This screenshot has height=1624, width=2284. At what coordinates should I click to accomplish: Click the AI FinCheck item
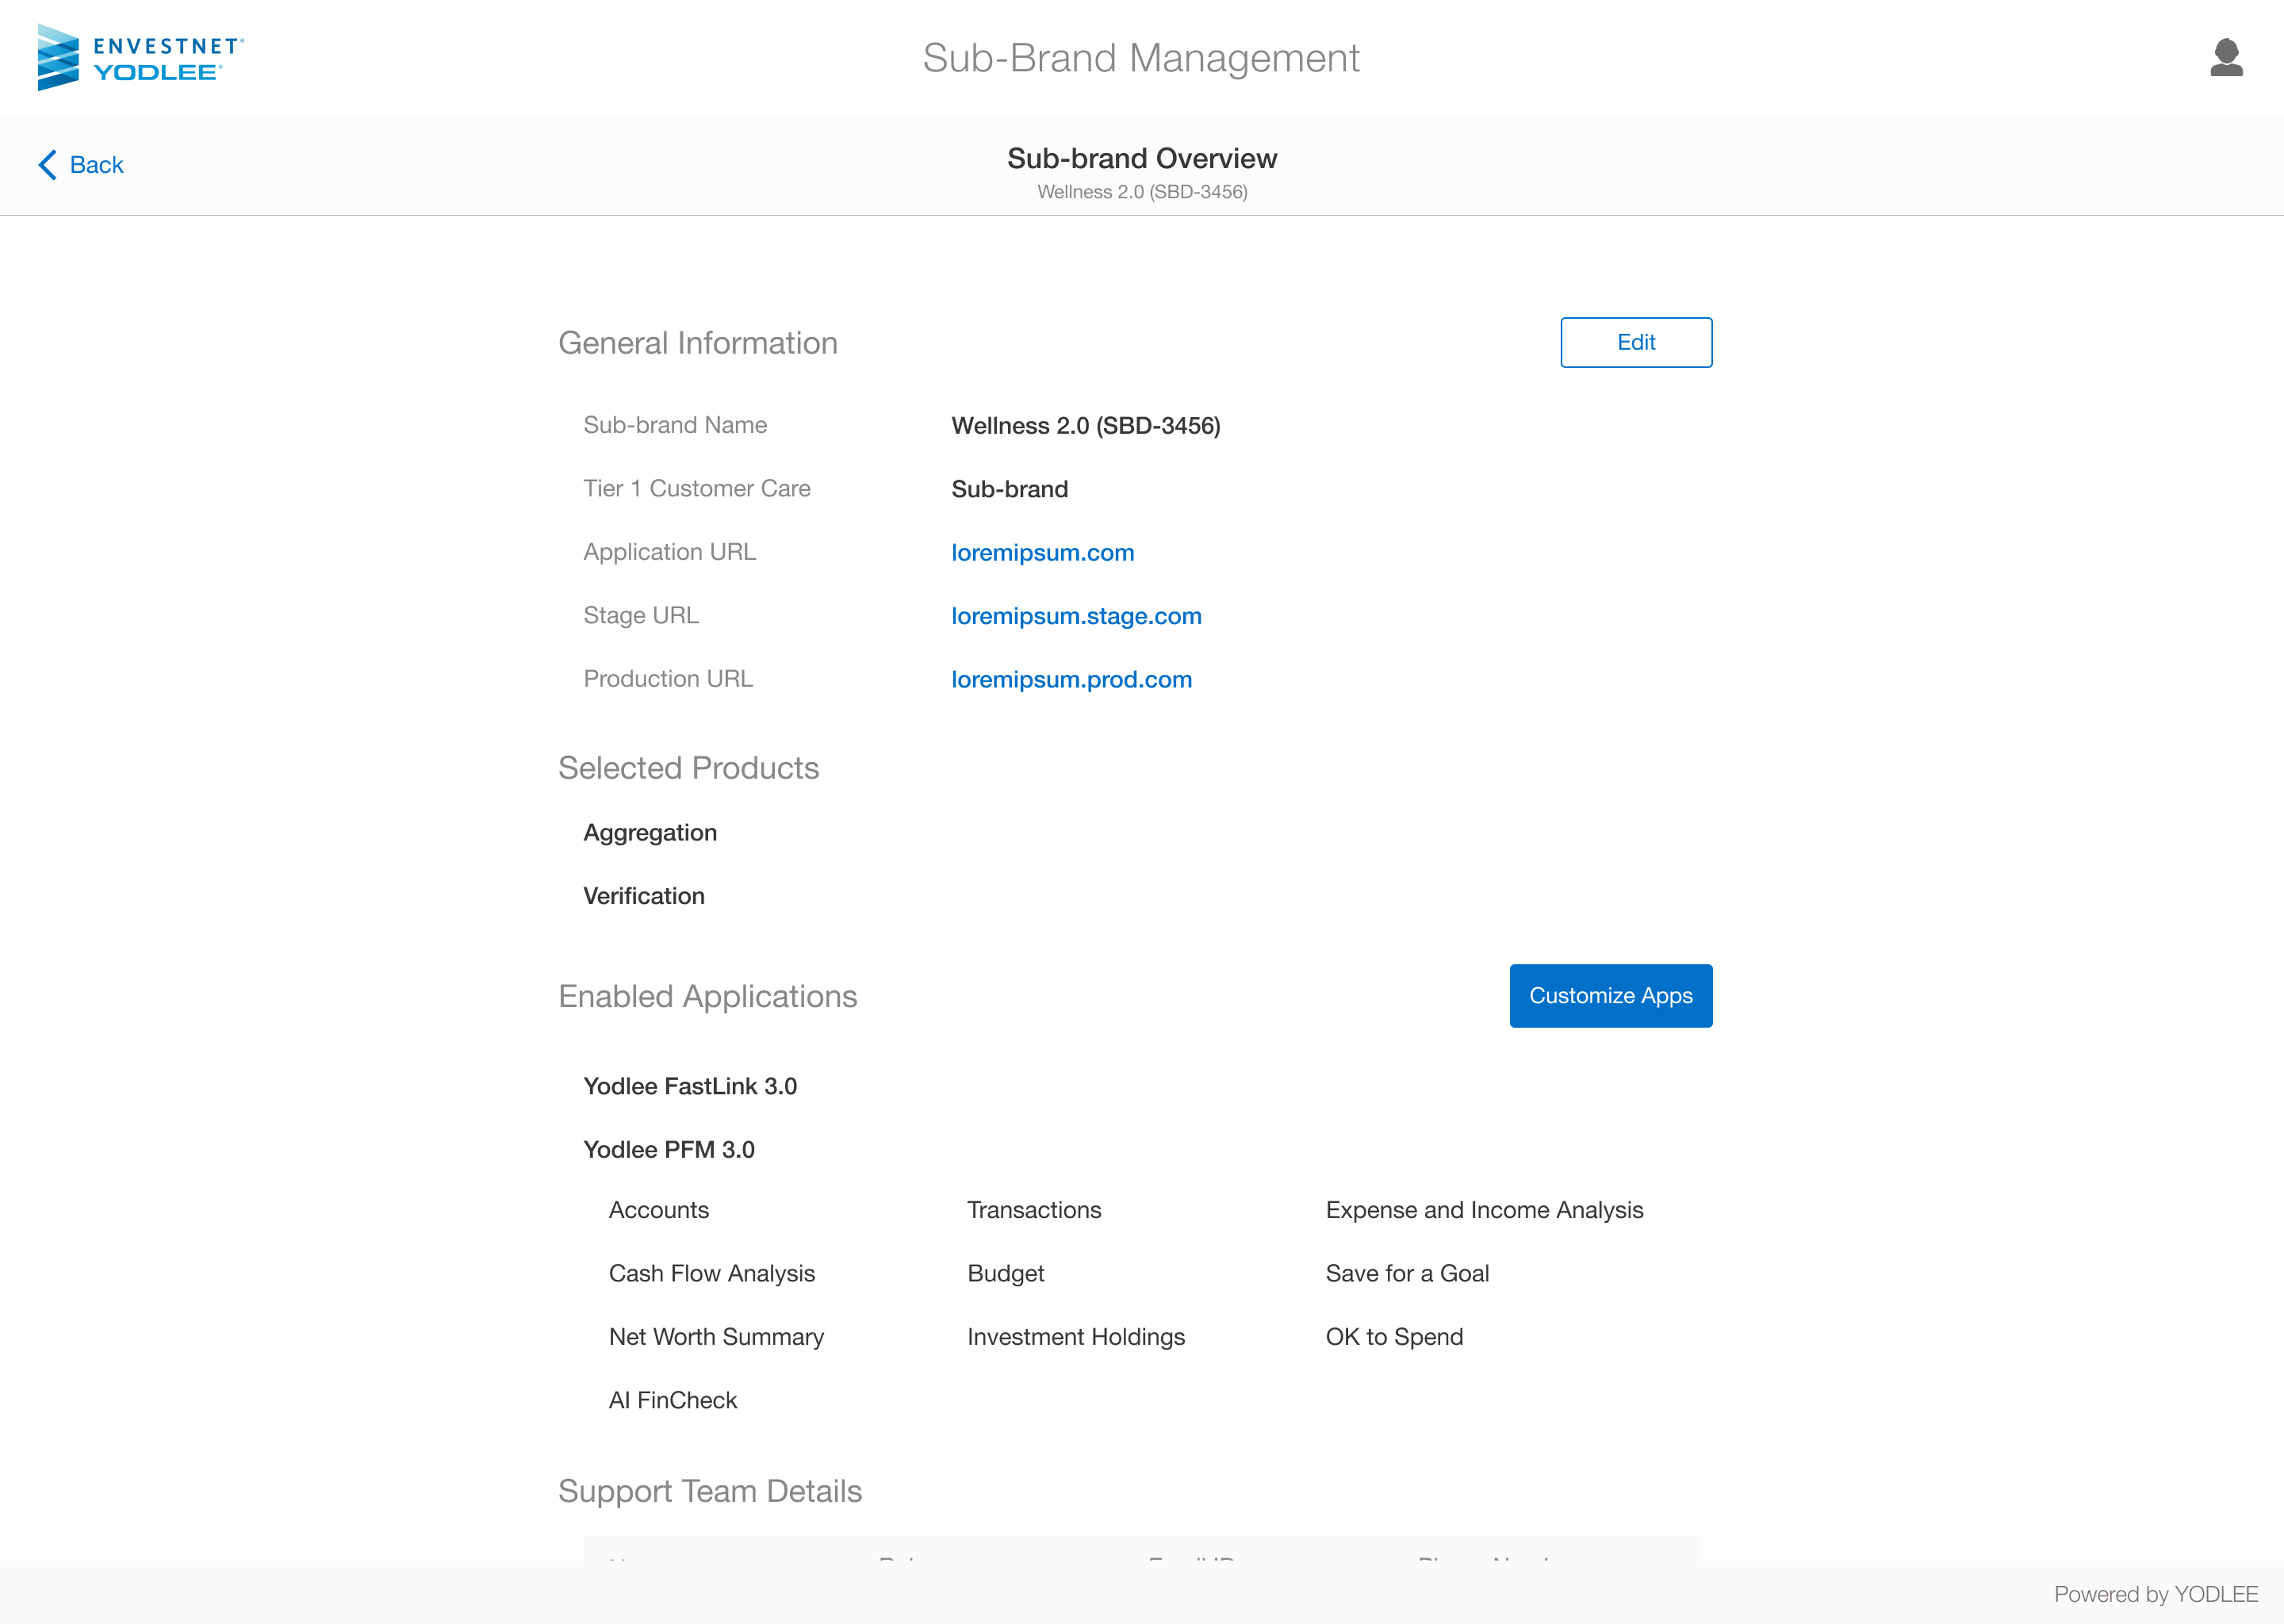click(x=673, y=1400)
